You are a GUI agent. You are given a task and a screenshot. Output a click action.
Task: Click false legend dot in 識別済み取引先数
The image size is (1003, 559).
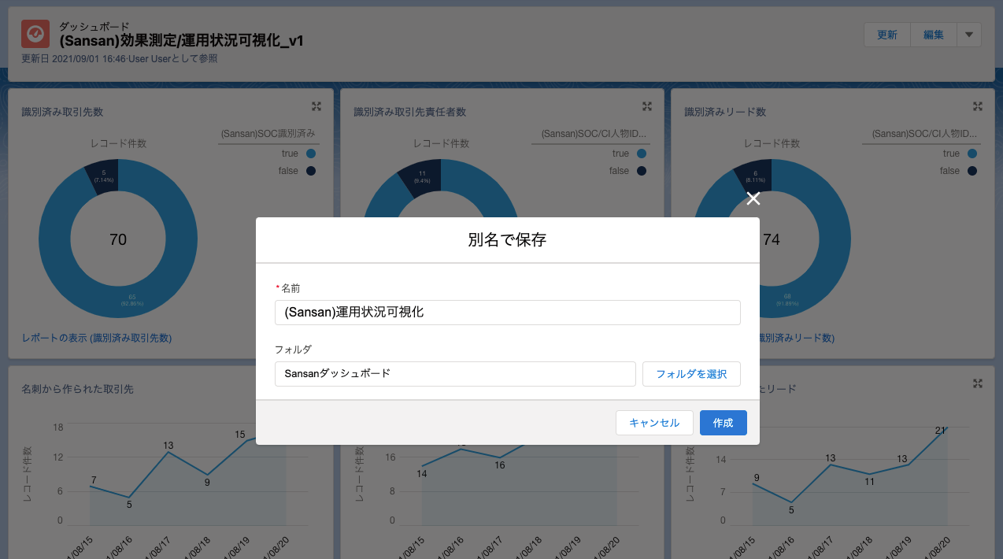pos(311,171)
